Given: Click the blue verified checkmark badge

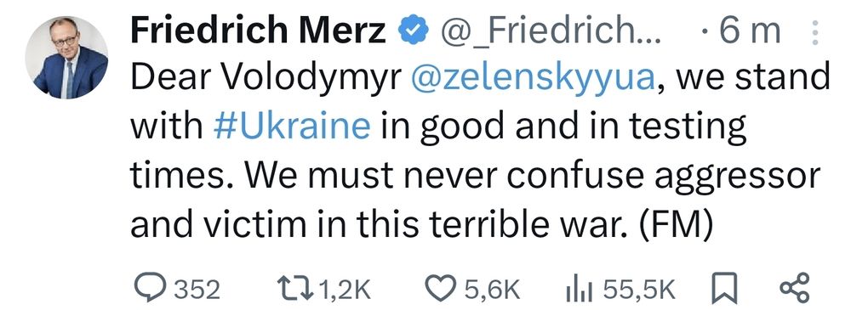Looking at the screenshot, I should (x=414, y=32).
